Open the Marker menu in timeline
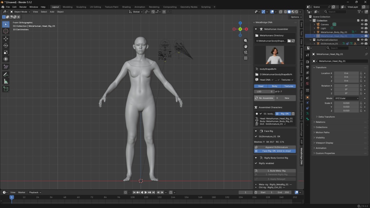370x208 pixels. 22,192
